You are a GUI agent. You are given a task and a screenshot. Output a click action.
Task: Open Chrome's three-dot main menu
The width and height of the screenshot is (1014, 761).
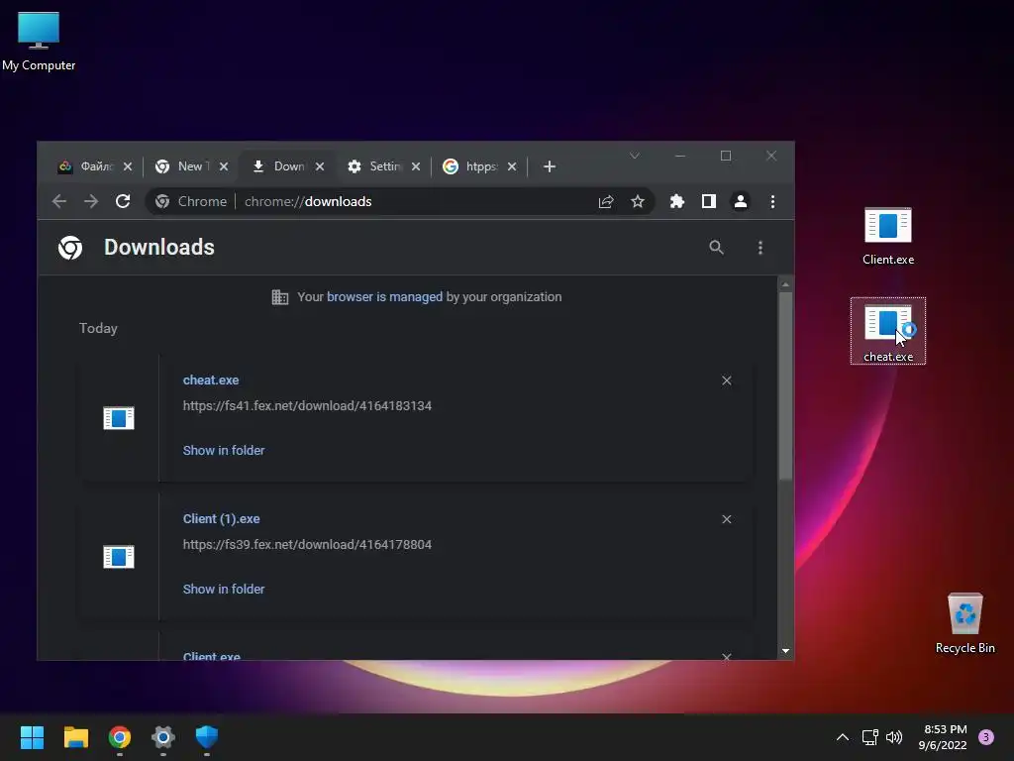[x=772, y=201]
